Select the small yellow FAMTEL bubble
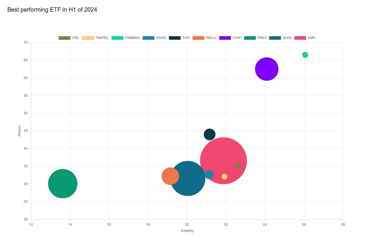This screenshot has height=243, width=374. (224, 176)
